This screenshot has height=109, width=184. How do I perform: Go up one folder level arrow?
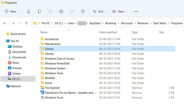click(x=26, y=23)
